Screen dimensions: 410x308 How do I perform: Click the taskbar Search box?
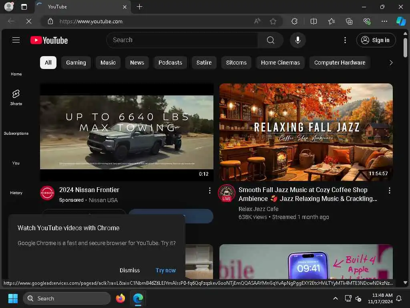tap(67, 298)
